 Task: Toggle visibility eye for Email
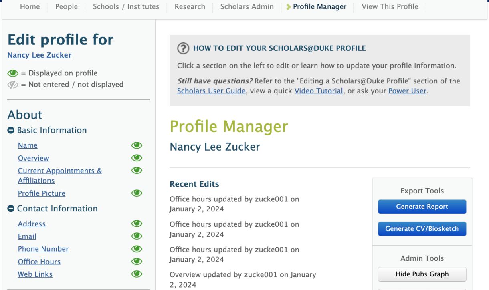tap(137, 236)
